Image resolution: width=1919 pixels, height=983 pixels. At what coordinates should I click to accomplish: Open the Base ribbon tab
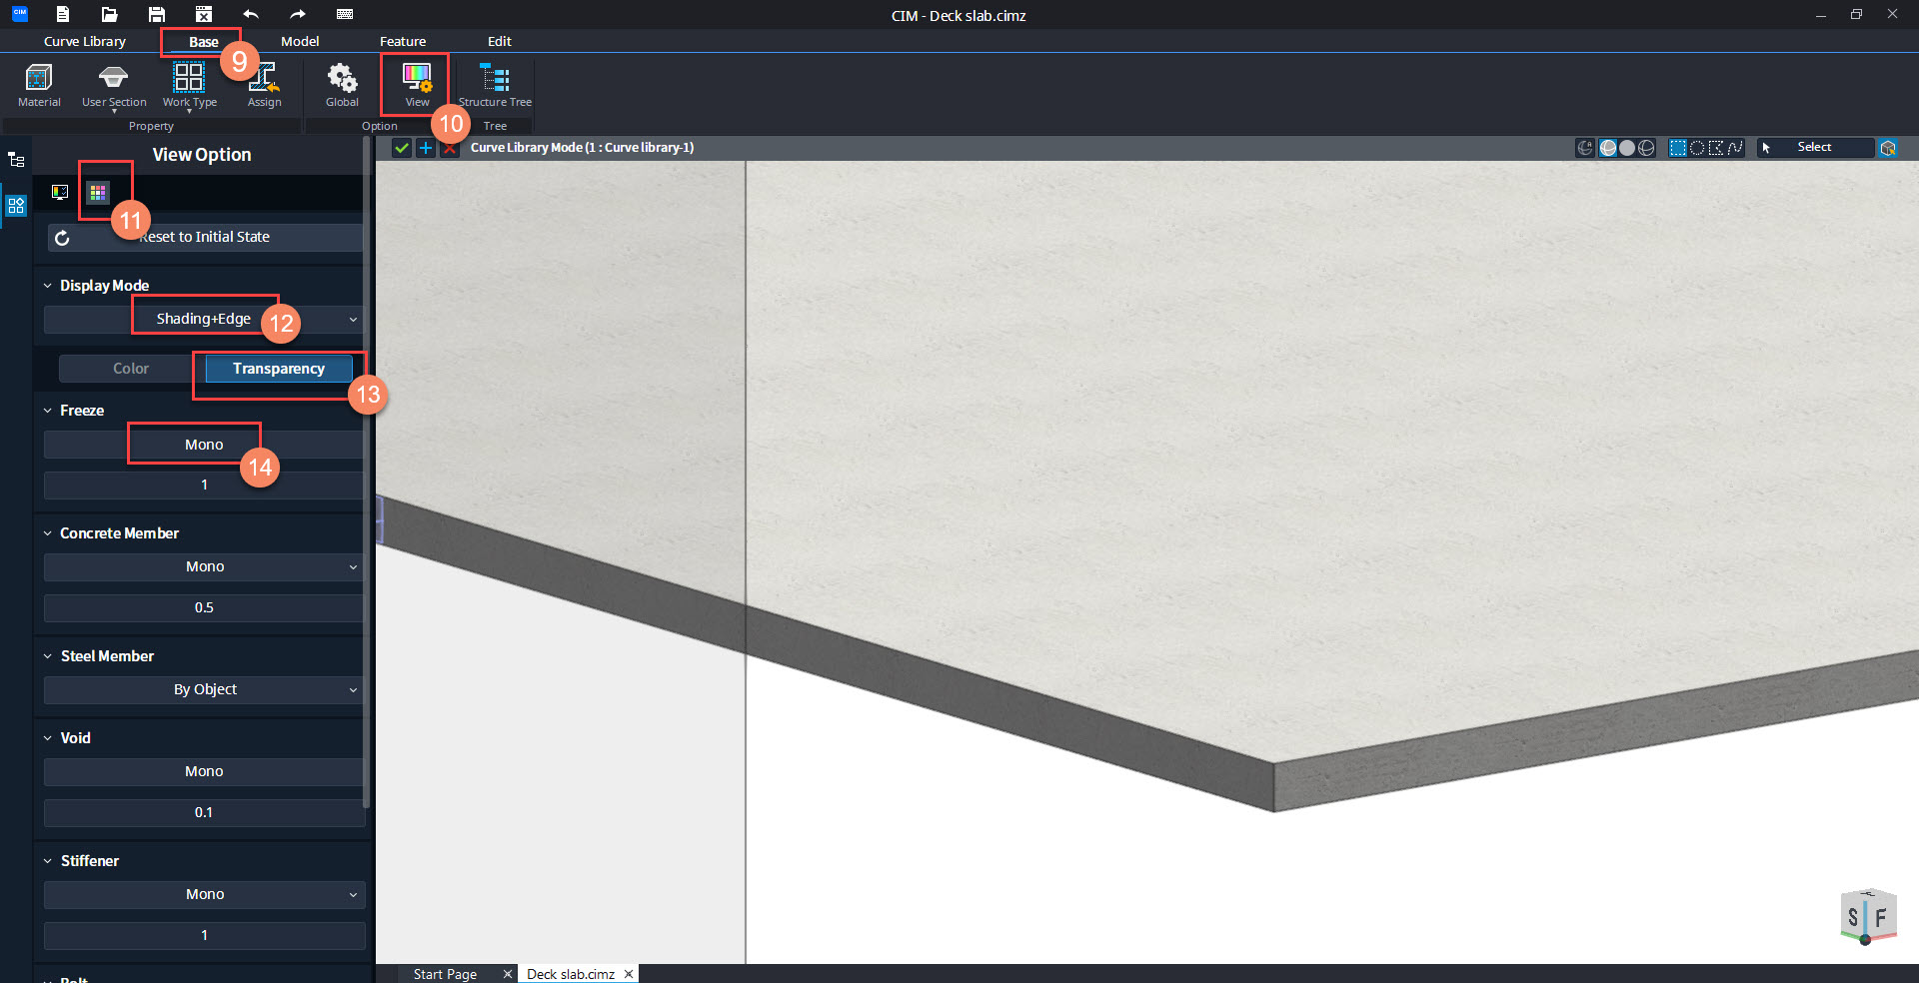coord(204,42)
